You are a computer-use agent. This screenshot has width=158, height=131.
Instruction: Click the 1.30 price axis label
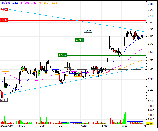coord(150,79)
